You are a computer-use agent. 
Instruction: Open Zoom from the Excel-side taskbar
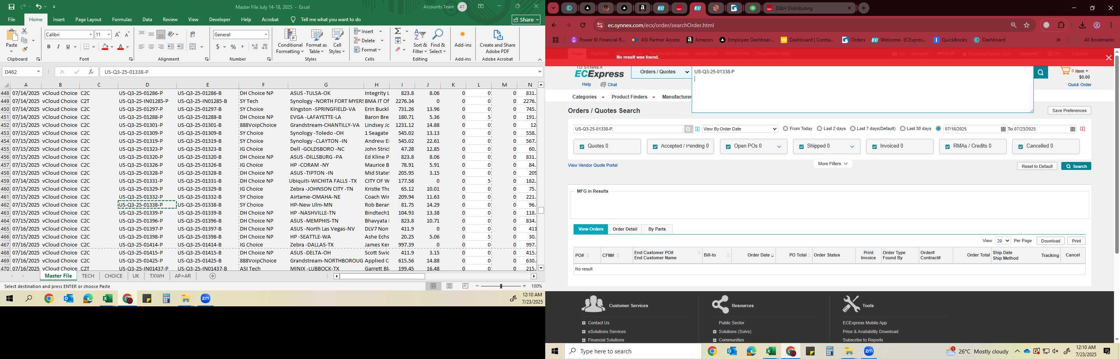[206, 299]
